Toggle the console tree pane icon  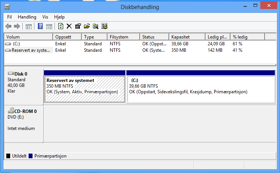pos(29,26)
